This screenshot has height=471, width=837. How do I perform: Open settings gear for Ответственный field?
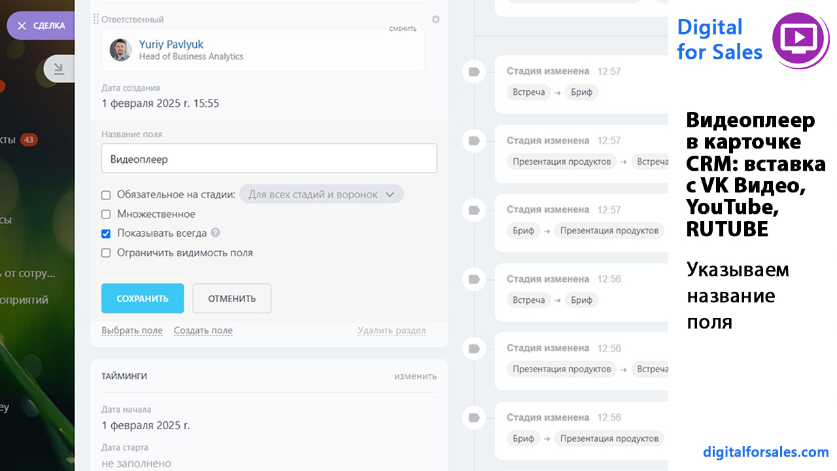point(436,20)
